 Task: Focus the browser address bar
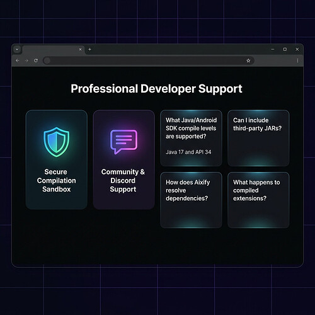click(x=149, y=60)
